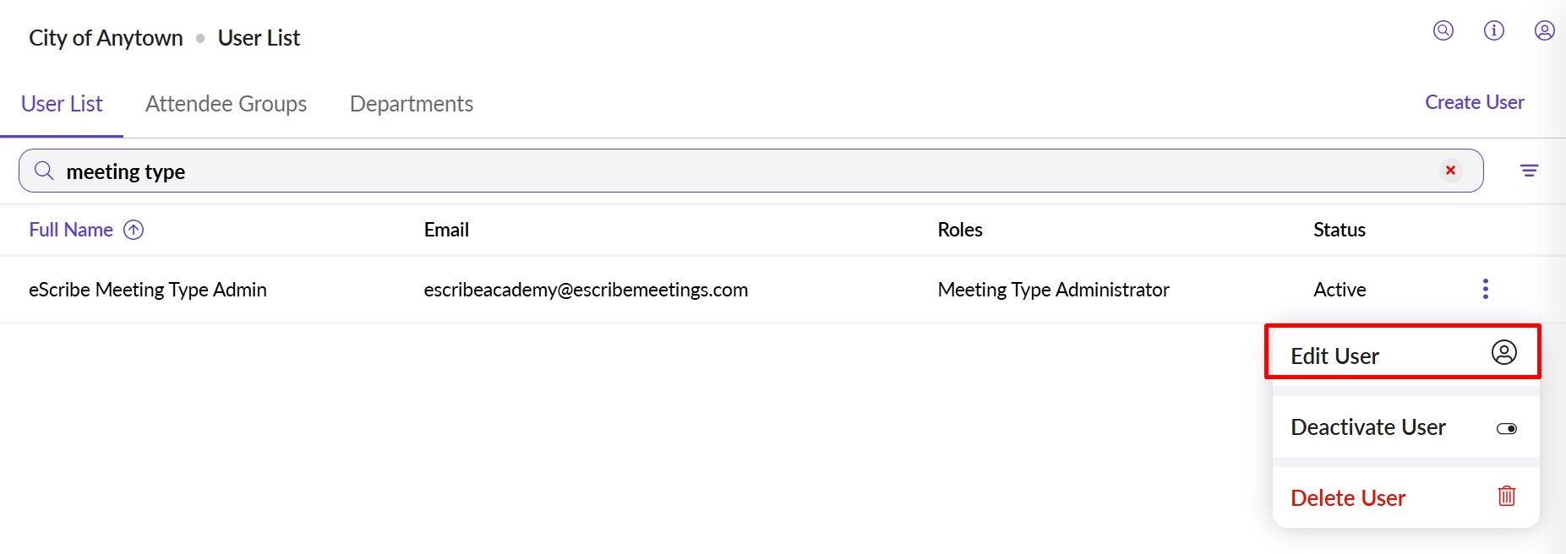Viewport: 1566px width, 554px height.
Task: Open the Departments tab
Action: point(411,104)
